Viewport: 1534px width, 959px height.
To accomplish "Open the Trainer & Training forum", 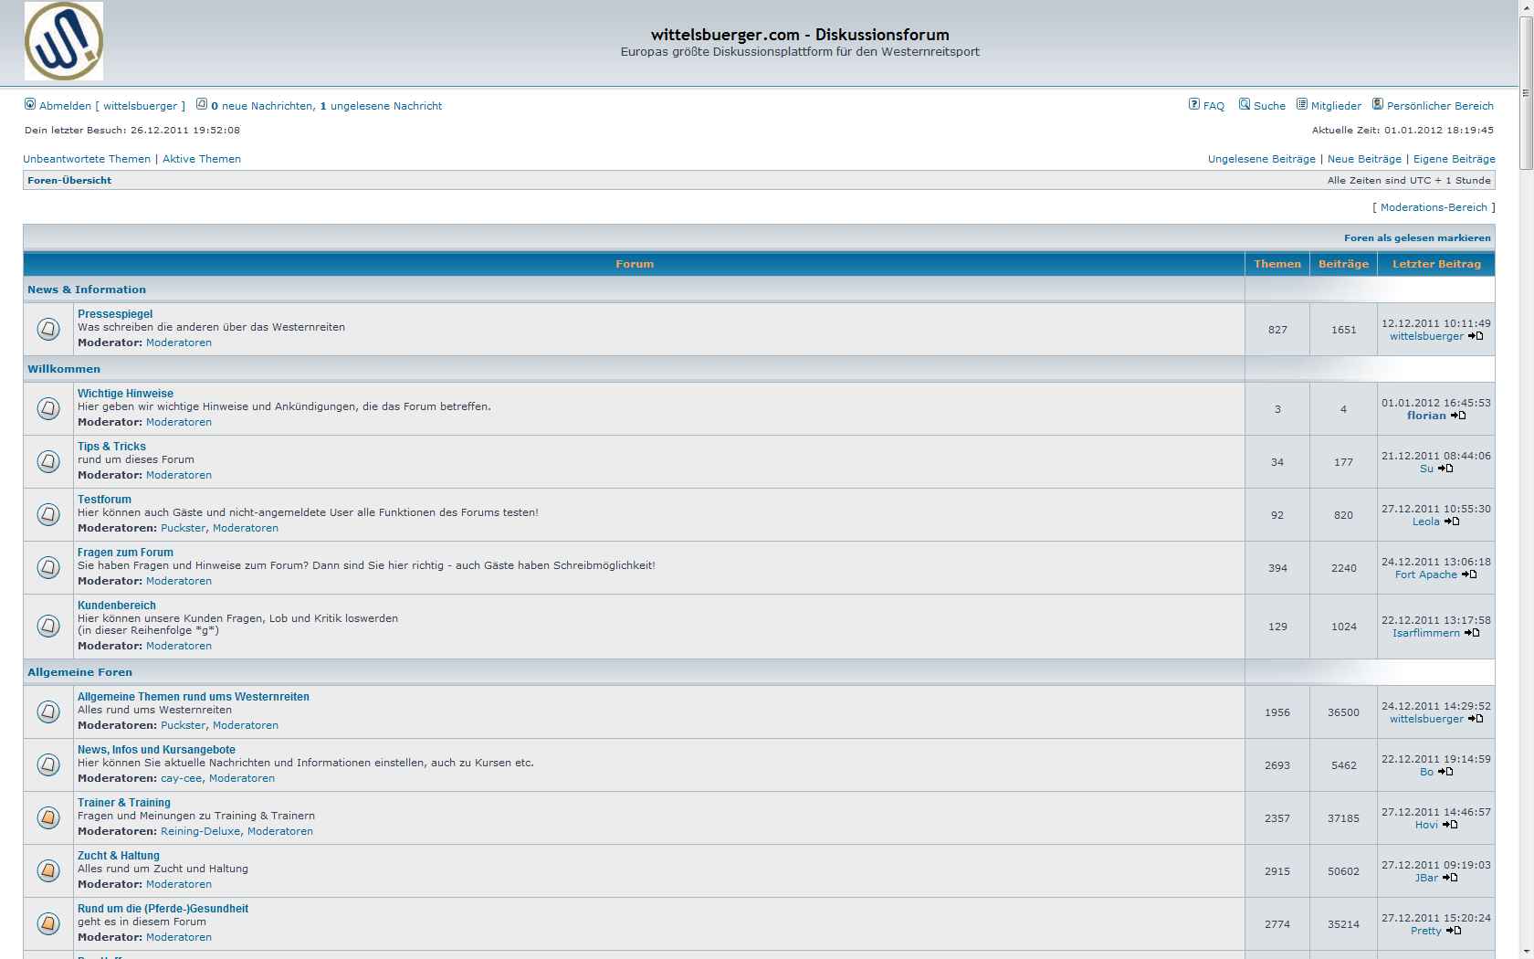I will (x=124, y=803).
